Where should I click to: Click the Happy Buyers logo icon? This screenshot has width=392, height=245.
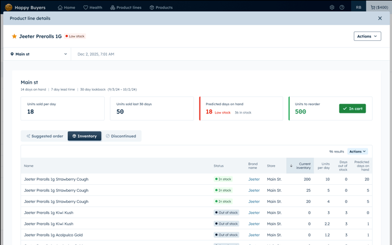9,8
